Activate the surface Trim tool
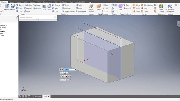 click(x=144, y=8)
